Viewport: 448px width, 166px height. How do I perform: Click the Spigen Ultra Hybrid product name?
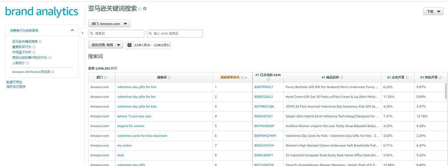pyautogui.click(x=332, y=116)
